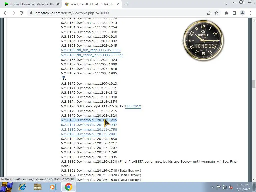This screenshot has height=192, width=256.
Task: Open network status tray icon
Action: (x=225, y=187)
